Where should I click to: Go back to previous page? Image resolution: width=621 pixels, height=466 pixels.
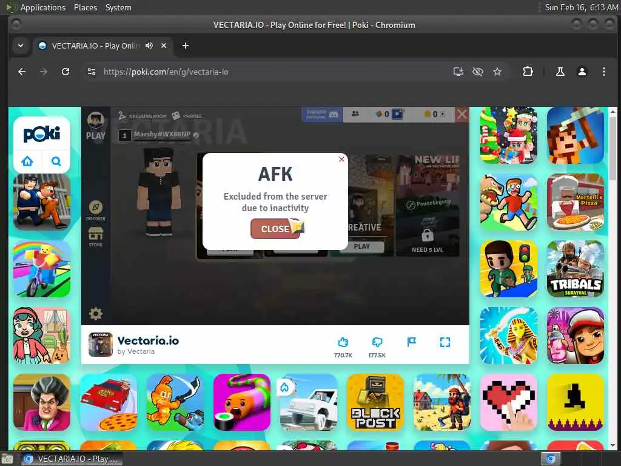(22, 72)
